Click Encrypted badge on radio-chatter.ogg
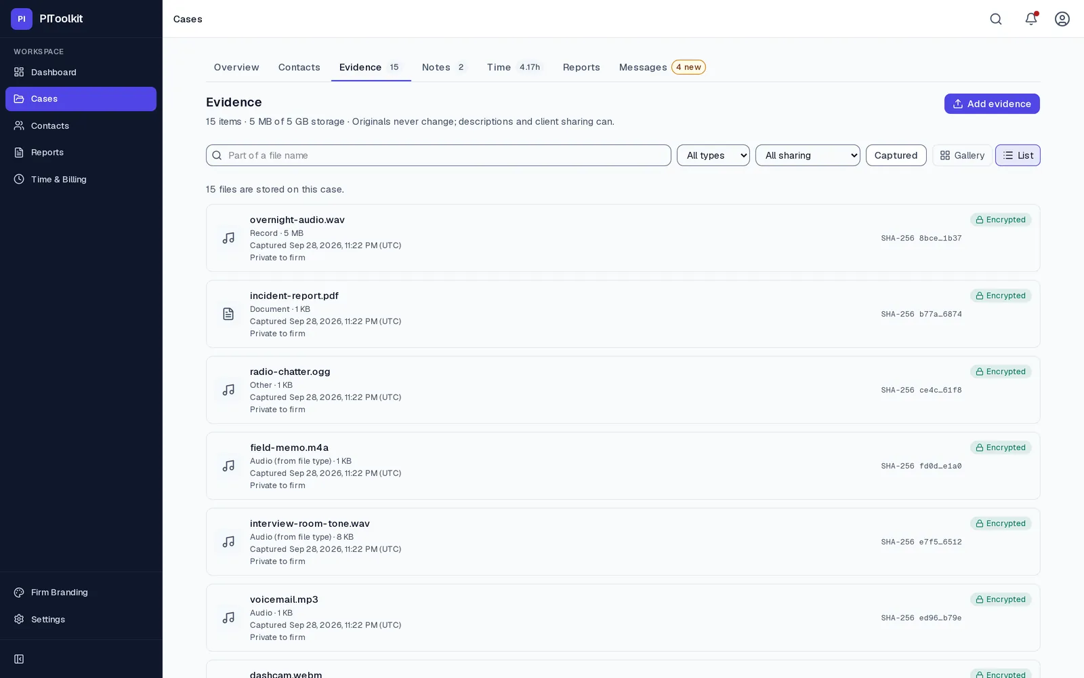This screenshot has height=678, width=1084. pyautogui.click(x=1001, y=372)
